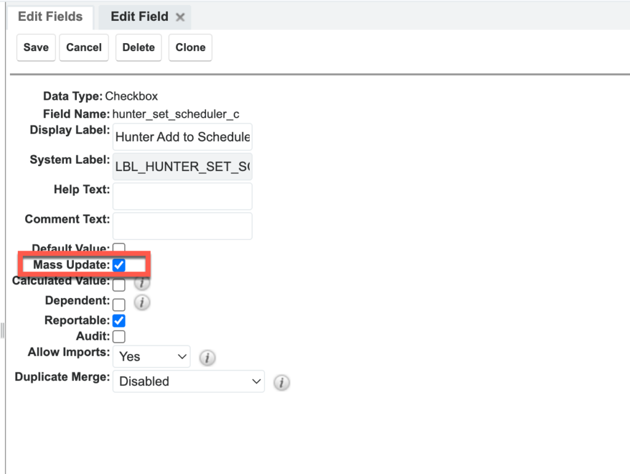Uncheck the Mass Update checkbox
This screenshot has width=630, height=474.
click(119, 265)
